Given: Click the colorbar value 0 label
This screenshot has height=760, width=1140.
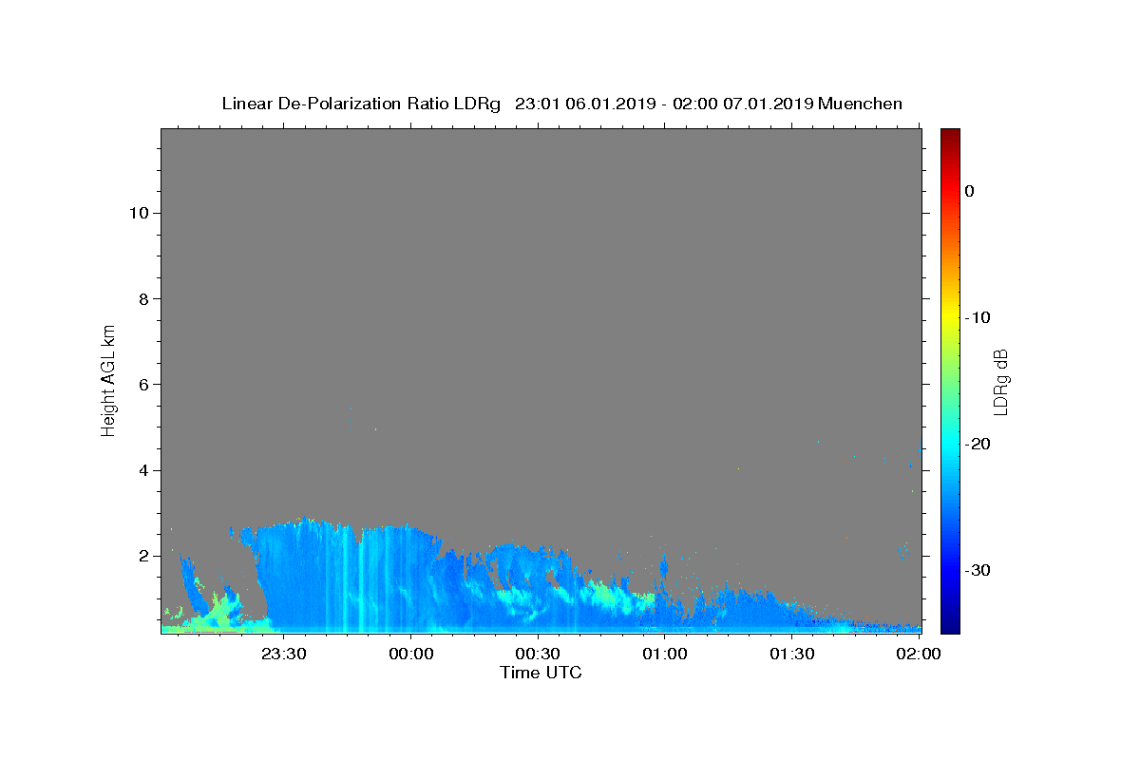Looking at the screenshot, I should coord(970,191).
